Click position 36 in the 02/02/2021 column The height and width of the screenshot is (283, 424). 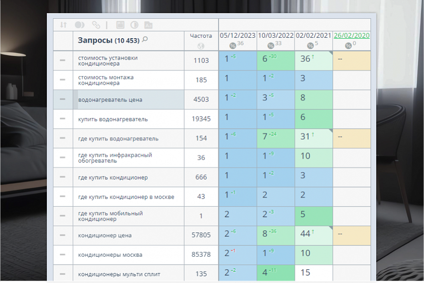[x=305, y=59]
